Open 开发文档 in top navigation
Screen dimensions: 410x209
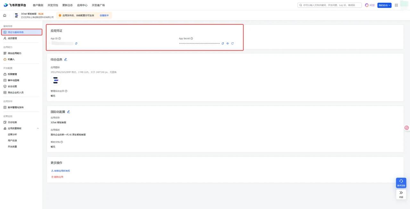tap(53, 5)
